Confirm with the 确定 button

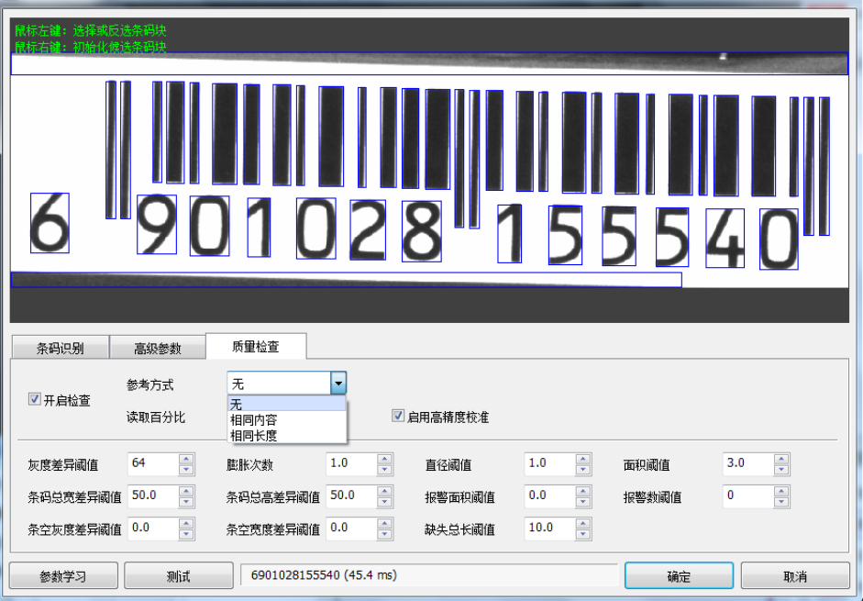click(679, 576)
